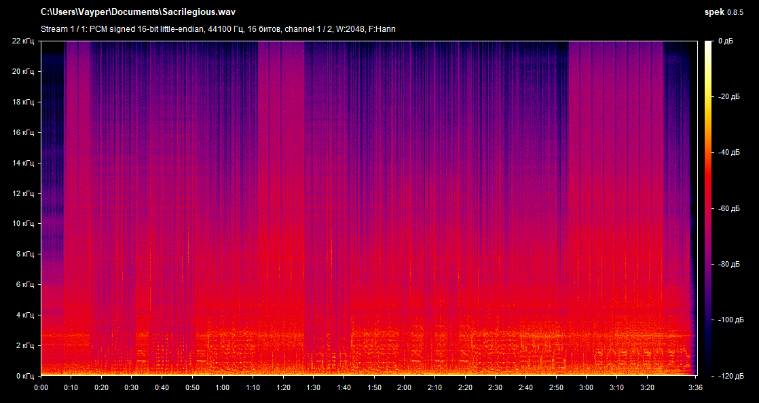Click inside the spectrogram plot

click(369, 208)
